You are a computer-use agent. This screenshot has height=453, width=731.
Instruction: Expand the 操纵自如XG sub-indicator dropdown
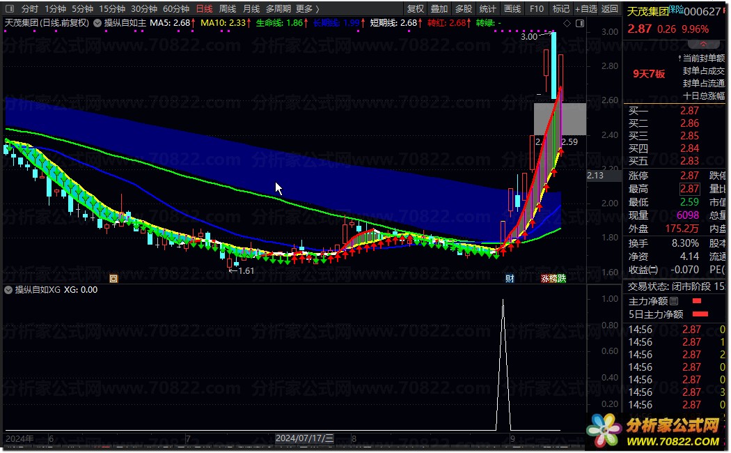coord(8,290)
